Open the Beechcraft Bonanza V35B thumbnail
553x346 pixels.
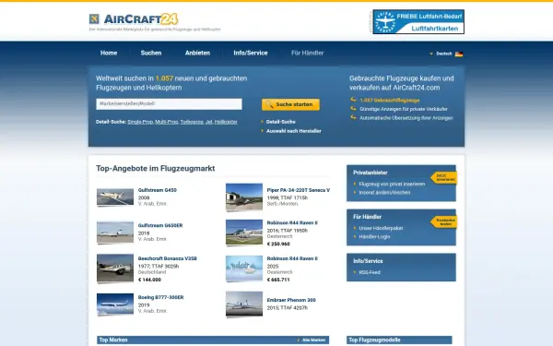tap(115, 268)
